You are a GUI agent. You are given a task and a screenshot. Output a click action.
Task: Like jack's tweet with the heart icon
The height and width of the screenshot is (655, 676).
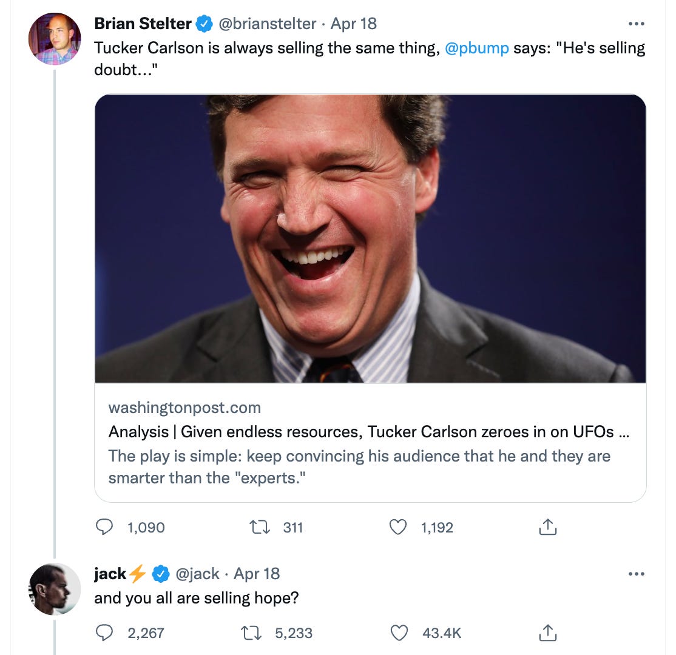point(399,633)
